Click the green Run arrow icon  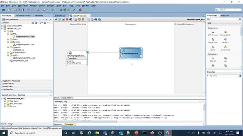pos(74,10)
